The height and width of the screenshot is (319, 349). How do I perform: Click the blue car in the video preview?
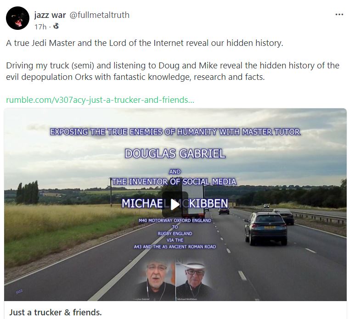(265, 228)
